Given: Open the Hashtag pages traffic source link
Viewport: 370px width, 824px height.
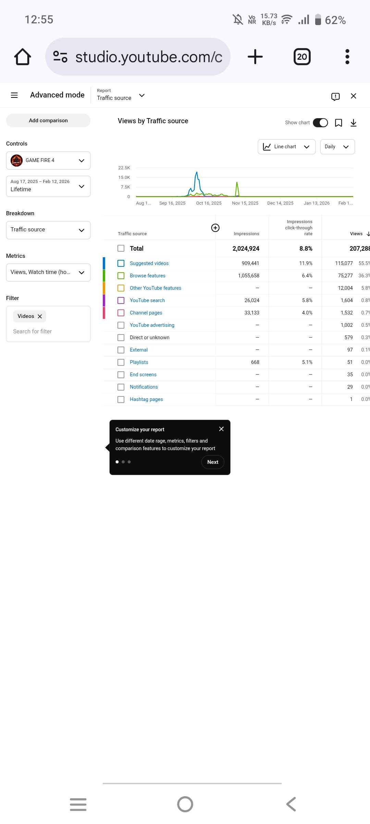Looking at the screenshot, I should pos(146,399).
